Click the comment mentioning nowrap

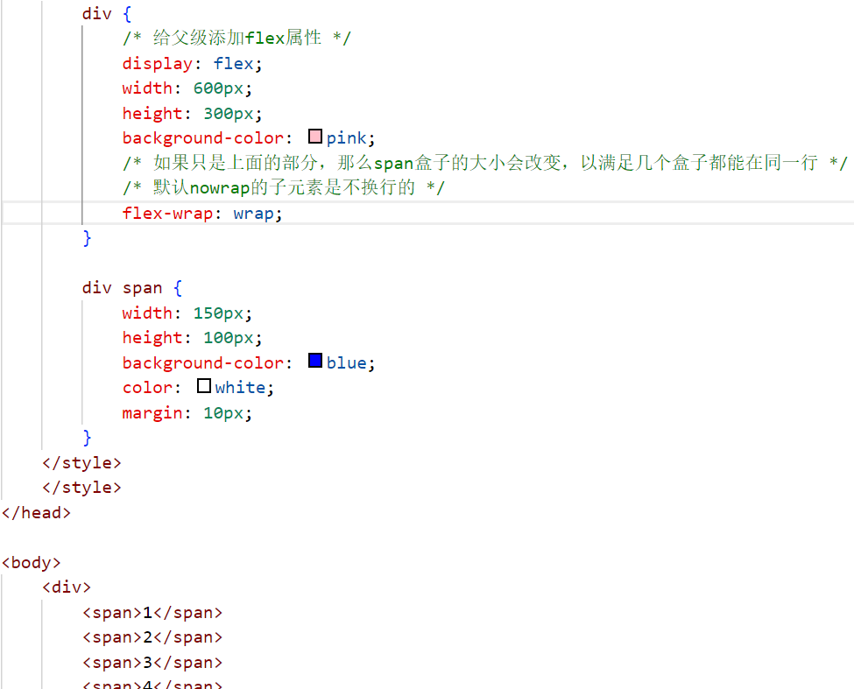coord(283,187)
